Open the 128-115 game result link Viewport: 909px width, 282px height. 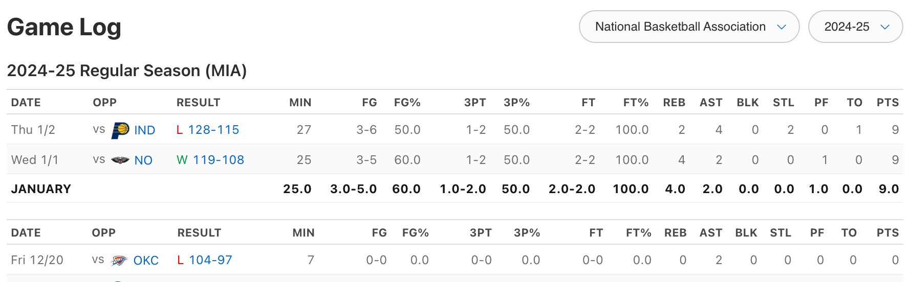click(213, 130)
